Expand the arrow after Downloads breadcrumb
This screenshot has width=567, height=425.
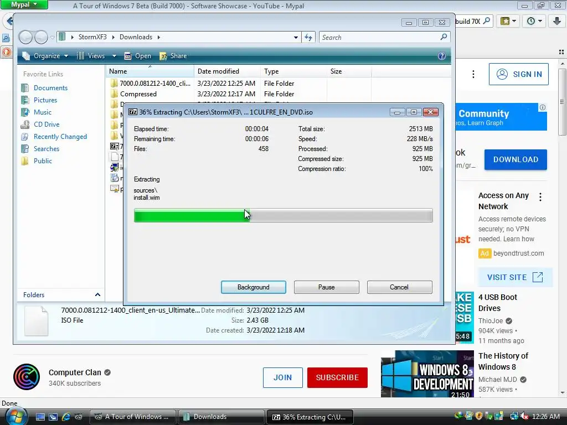click(x=158, y=37)
